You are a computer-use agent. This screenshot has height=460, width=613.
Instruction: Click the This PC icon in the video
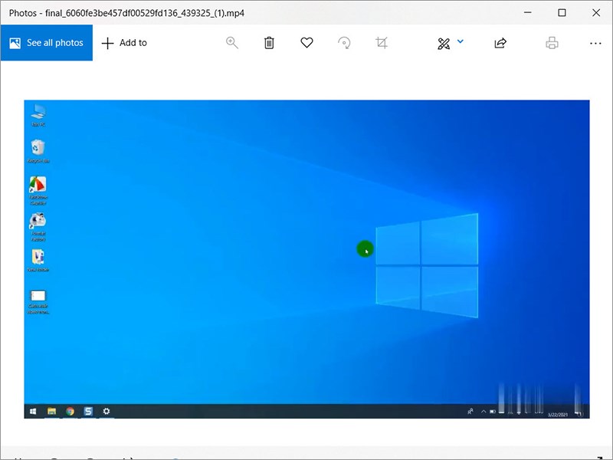point(38,112)
